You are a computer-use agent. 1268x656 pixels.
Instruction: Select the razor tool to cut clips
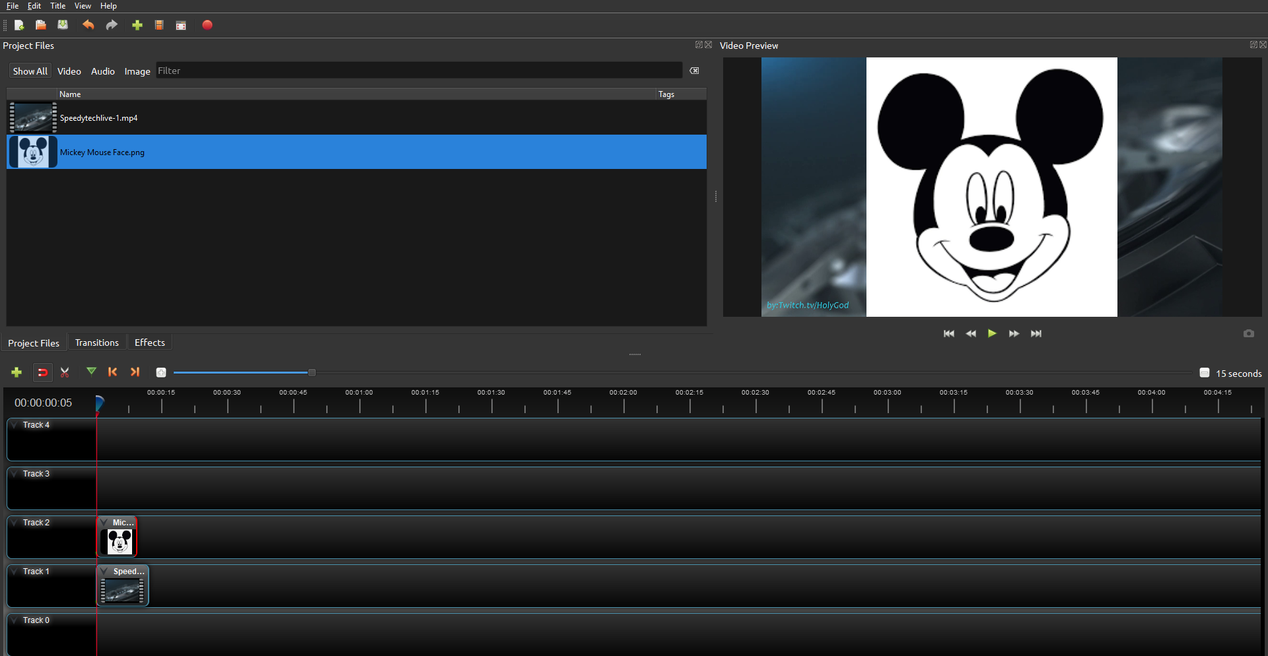[x=64, y=372]
